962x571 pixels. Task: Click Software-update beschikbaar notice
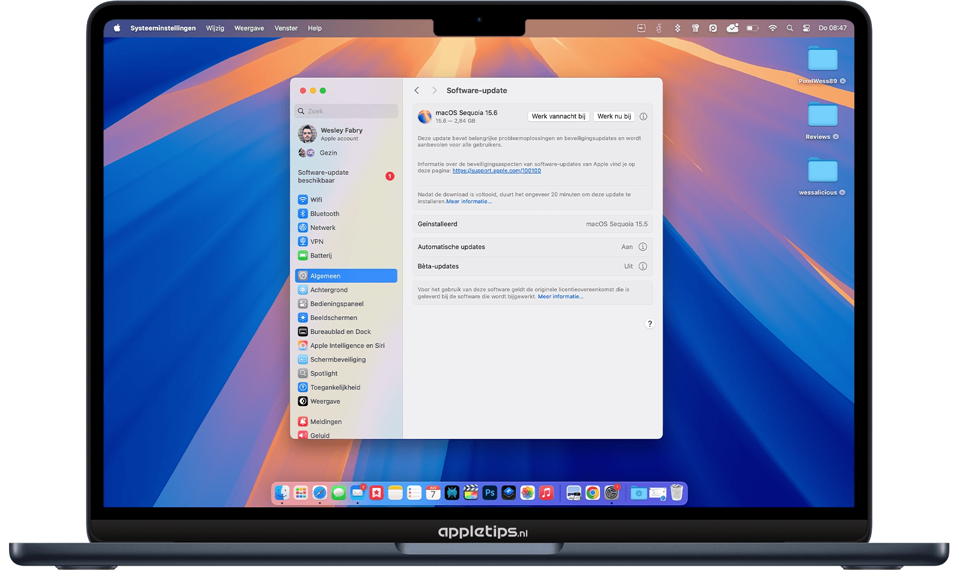point(346,176)
